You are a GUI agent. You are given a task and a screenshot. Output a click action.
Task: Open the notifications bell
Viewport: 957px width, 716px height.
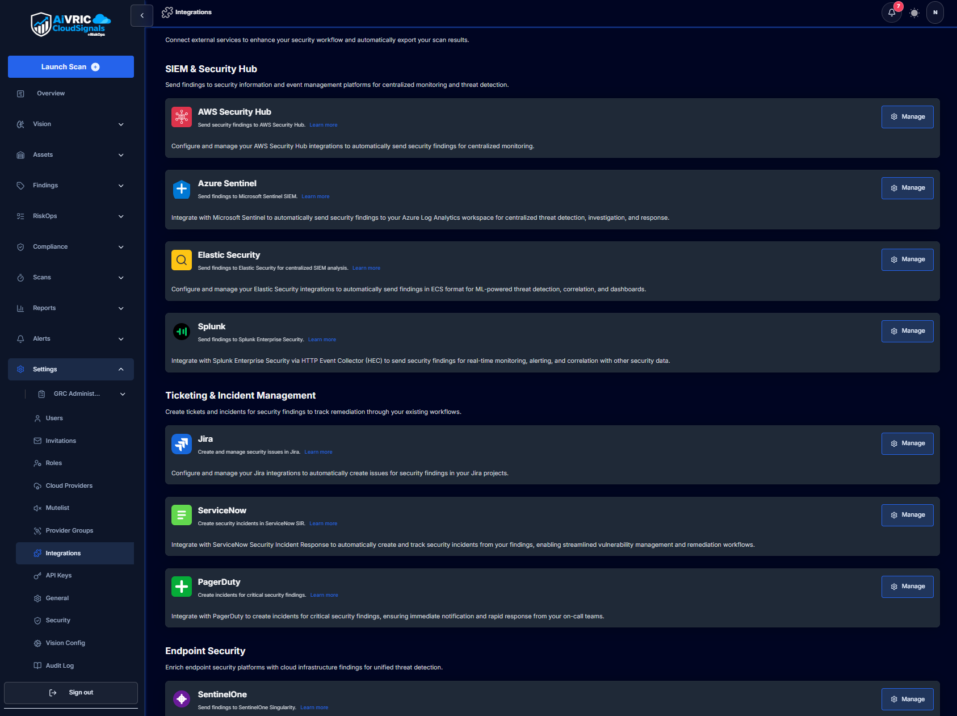click(x=891, y=12)
